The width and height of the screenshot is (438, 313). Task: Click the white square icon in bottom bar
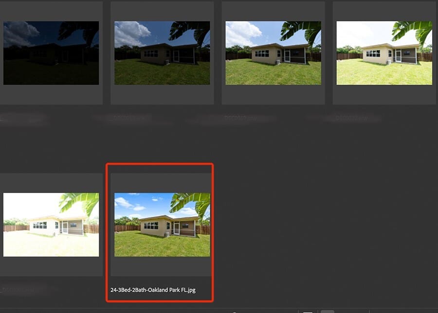[x=308, y=311]
